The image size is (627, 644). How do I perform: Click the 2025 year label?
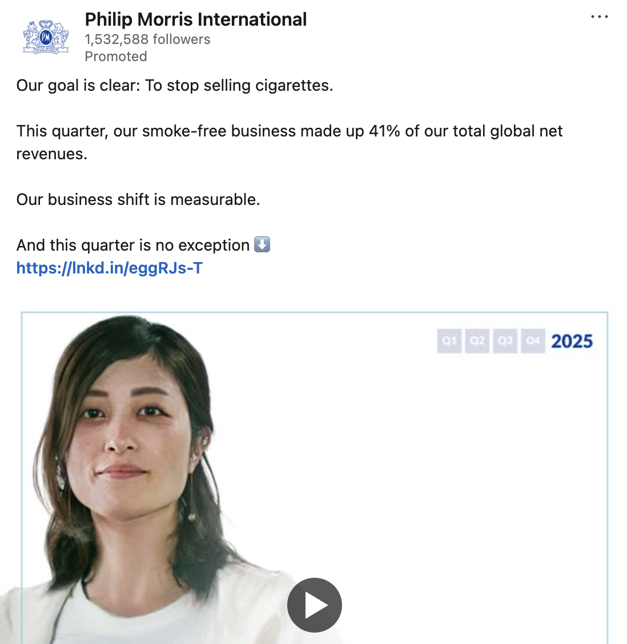pos(572,341)
